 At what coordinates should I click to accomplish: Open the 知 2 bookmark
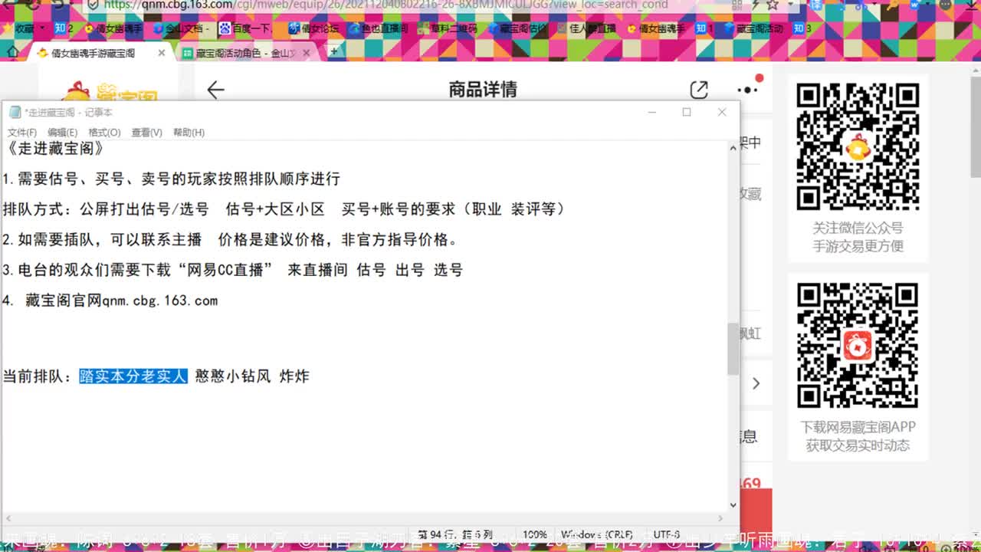(x=64, y=28)
